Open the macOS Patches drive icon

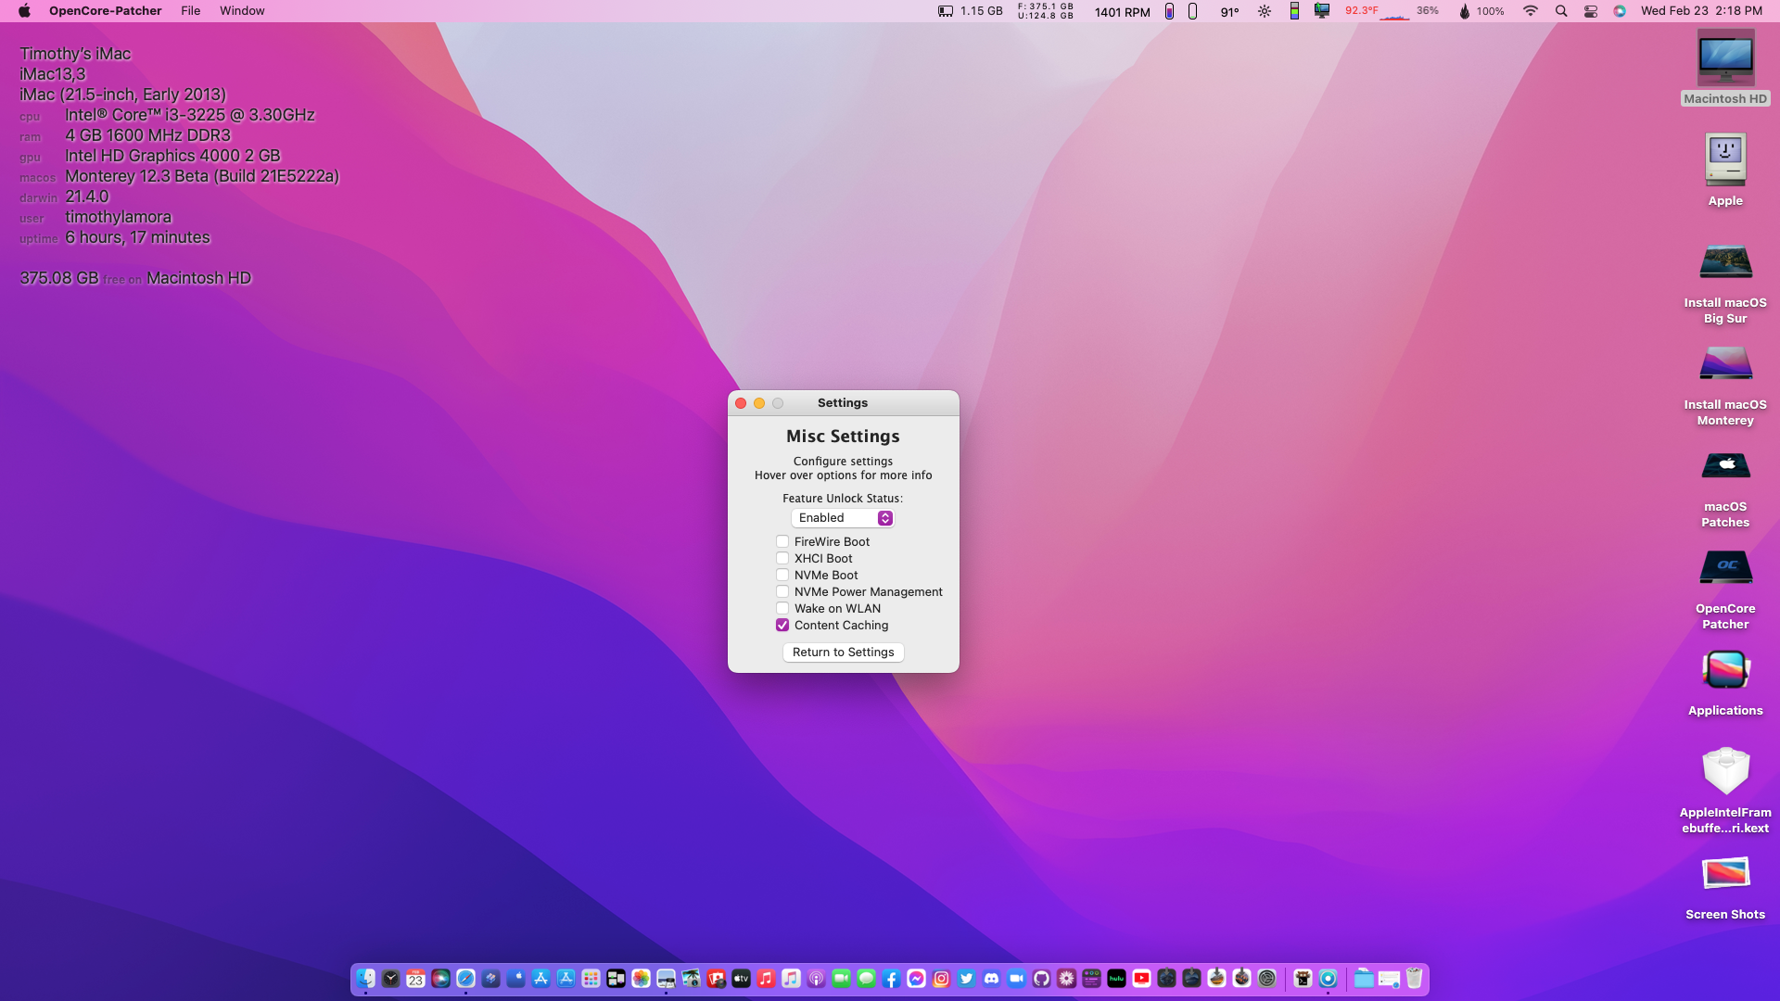point(1725,466)
